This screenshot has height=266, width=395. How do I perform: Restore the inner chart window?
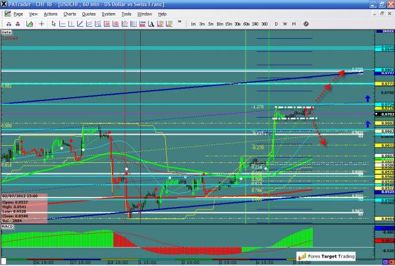point(382,13)
